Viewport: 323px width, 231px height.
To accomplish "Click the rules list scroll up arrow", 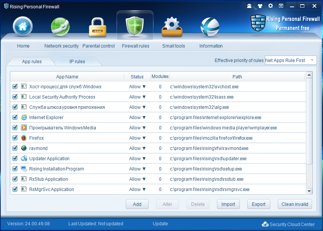I will [x=309, y=75].
